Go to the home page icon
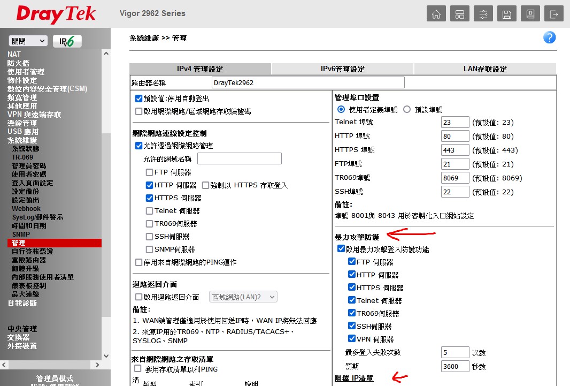This screenshot has height=386, width=570. [436, 14]
